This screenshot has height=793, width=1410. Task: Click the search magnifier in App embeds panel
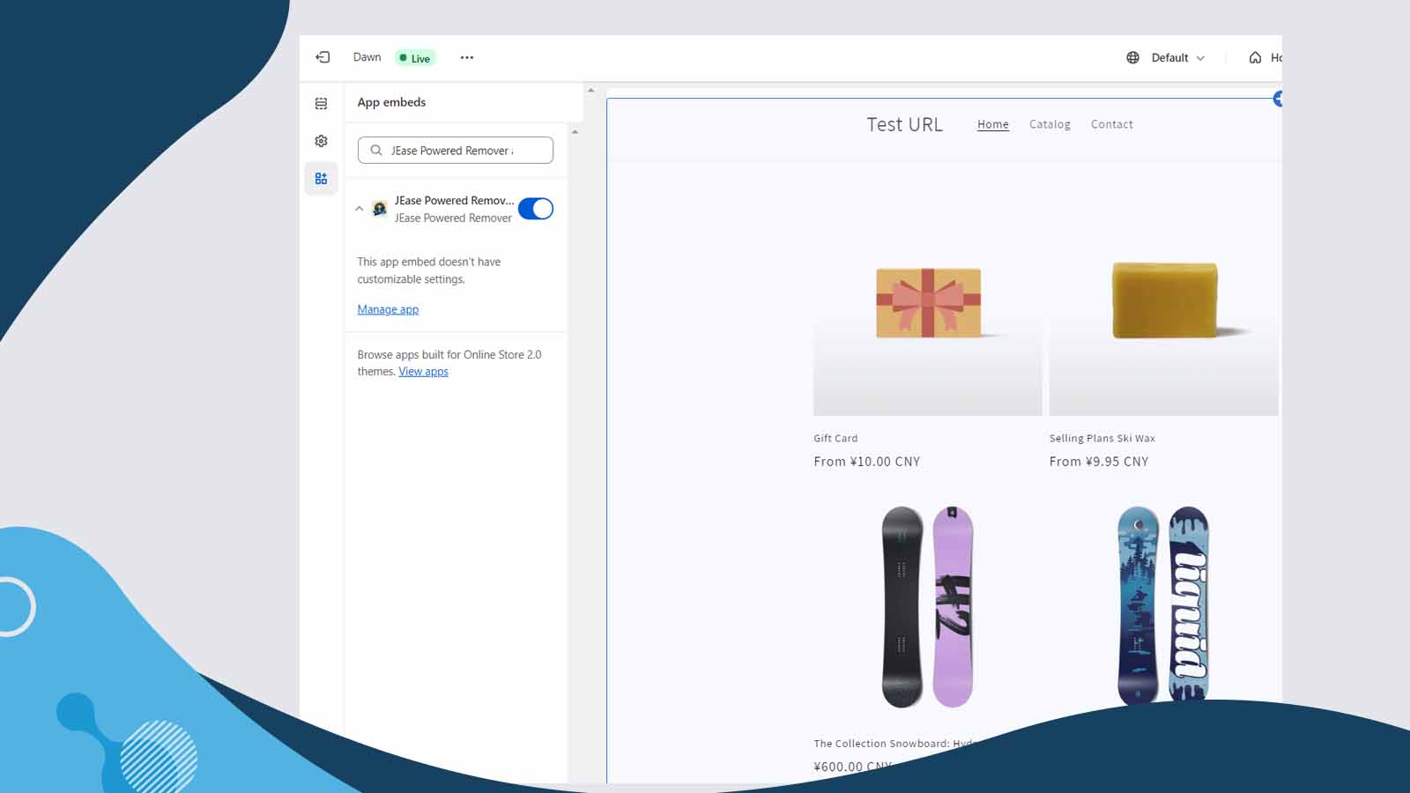pyautogui.click(x=374, y=150)
